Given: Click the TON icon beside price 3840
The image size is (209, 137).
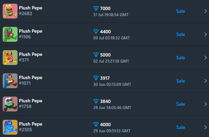Looking at the screenshot, I should pos(96,101).
